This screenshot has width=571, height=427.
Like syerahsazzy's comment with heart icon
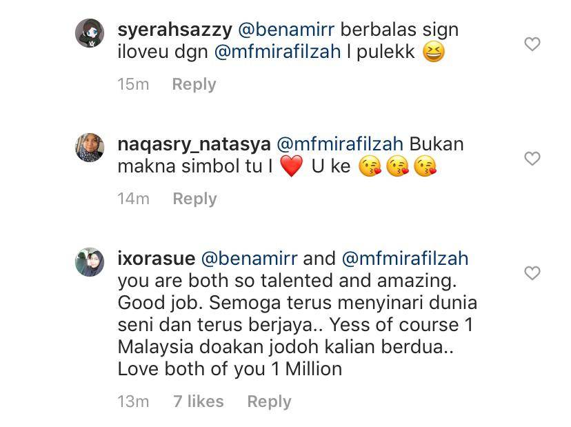click(x=532, y=44)
